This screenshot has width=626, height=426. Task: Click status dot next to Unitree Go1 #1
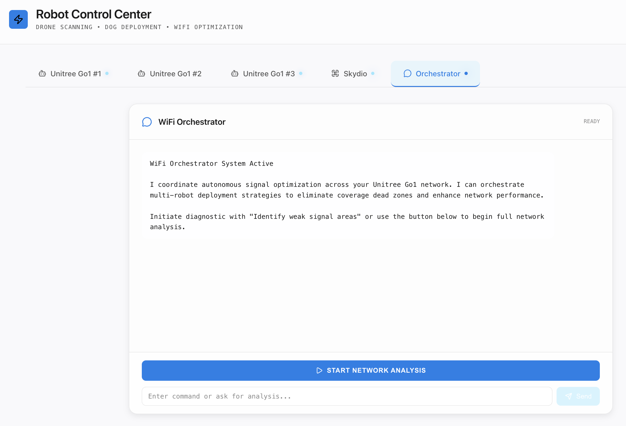(x=107, y=73)
